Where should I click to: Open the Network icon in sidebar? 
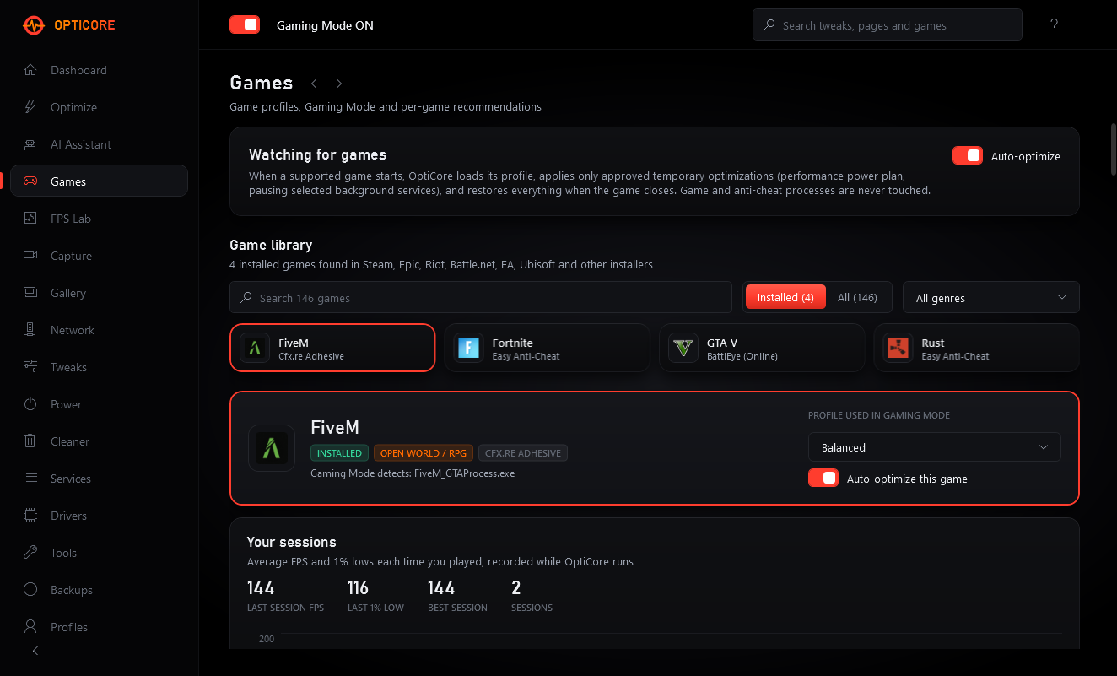pos(30,330)
